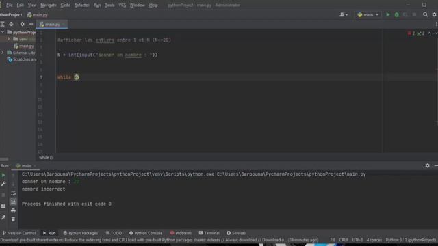This screenshot has width=438, height=246.
Task: Pin the Run tab with the pin icon
Action: 3,217
